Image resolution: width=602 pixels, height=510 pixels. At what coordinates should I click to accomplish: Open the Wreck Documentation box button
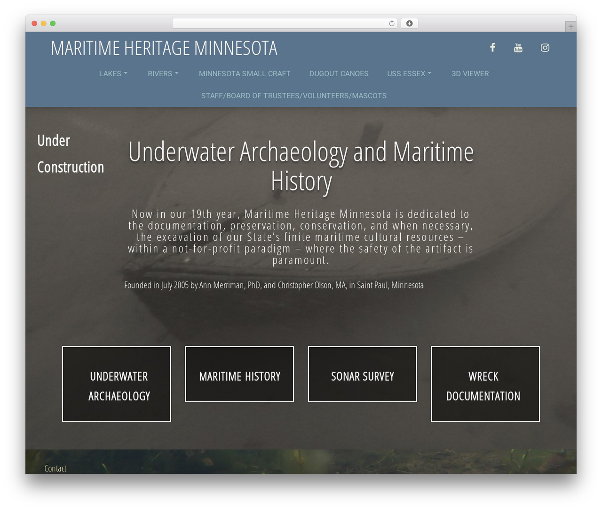(485, 384)
